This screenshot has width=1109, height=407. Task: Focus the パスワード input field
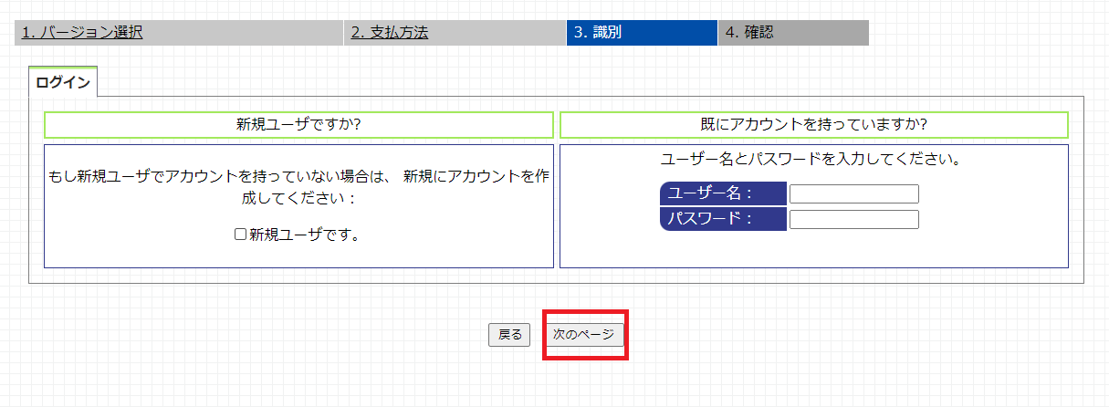click(853, 219)
